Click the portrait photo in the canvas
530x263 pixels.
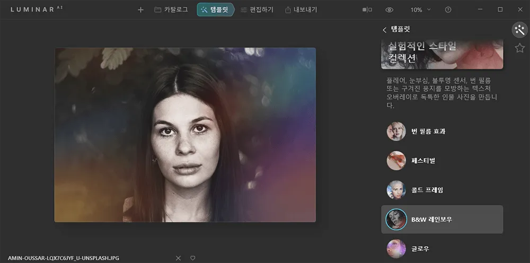point(185,135)
